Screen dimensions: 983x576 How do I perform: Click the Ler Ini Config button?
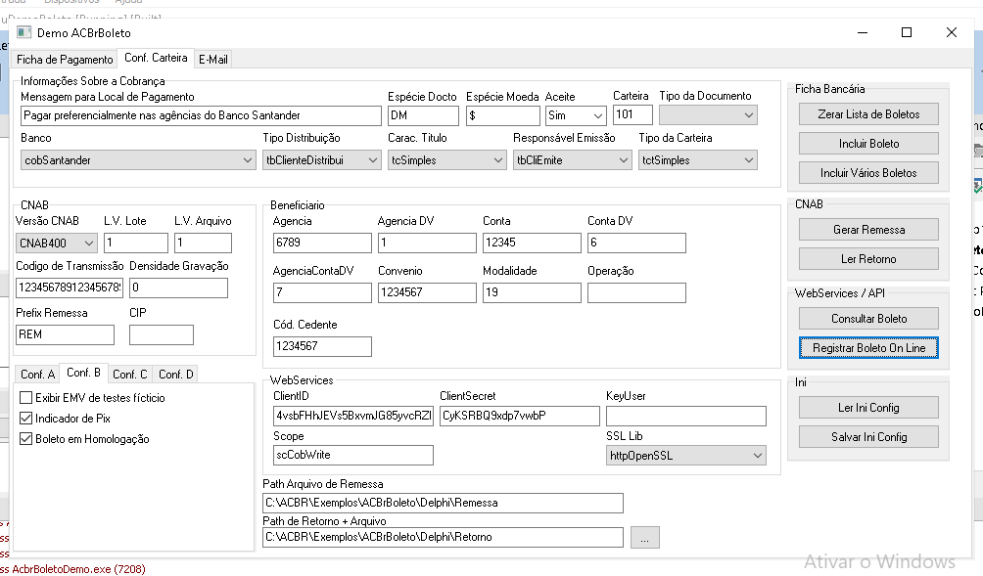(868, 408)
